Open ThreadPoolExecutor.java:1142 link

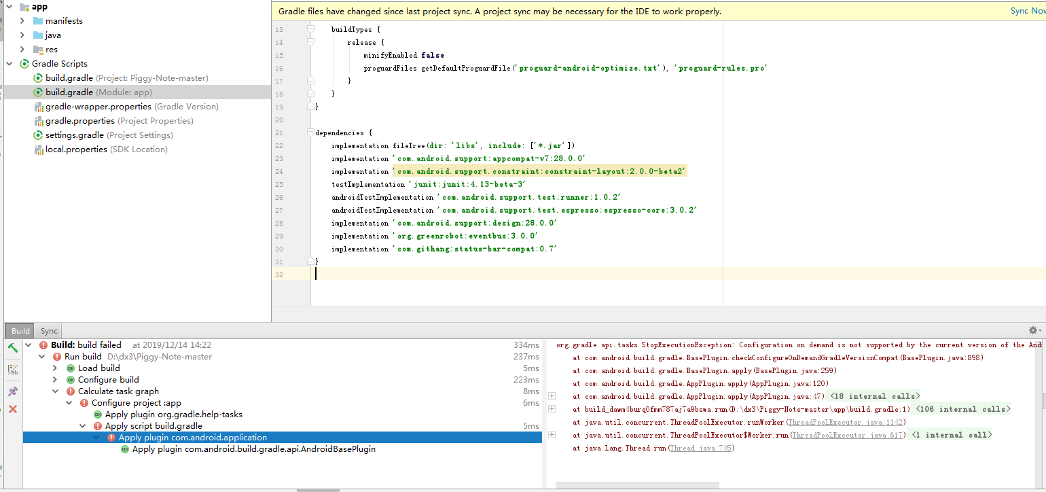point(844,422)
